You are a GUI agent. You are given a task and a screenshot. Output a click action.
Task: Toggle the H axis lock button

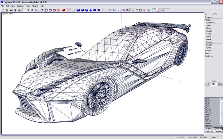pyautogui.click(x=24, y=10)
